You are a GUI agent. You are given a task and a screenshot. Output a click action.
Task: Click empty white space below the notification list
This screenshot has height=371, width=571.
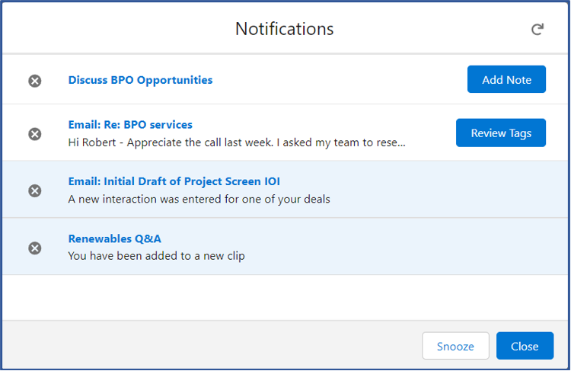285,297
